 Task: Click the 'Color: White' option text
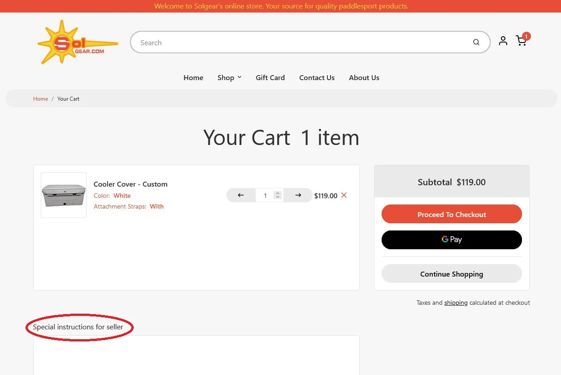[x=112, y=196]
